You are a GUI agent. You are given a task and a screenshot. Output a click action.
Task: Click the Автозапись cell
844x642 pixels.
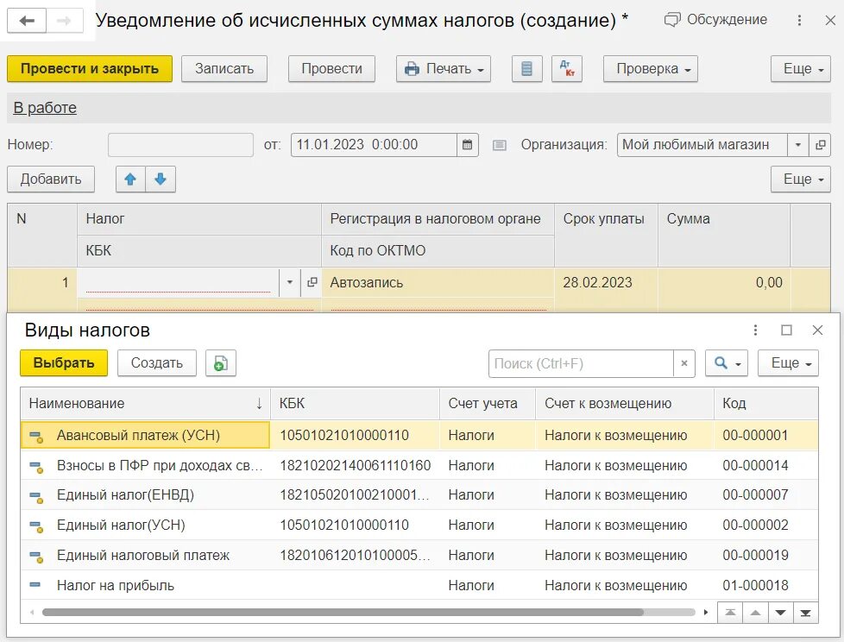tap(438, 282)
